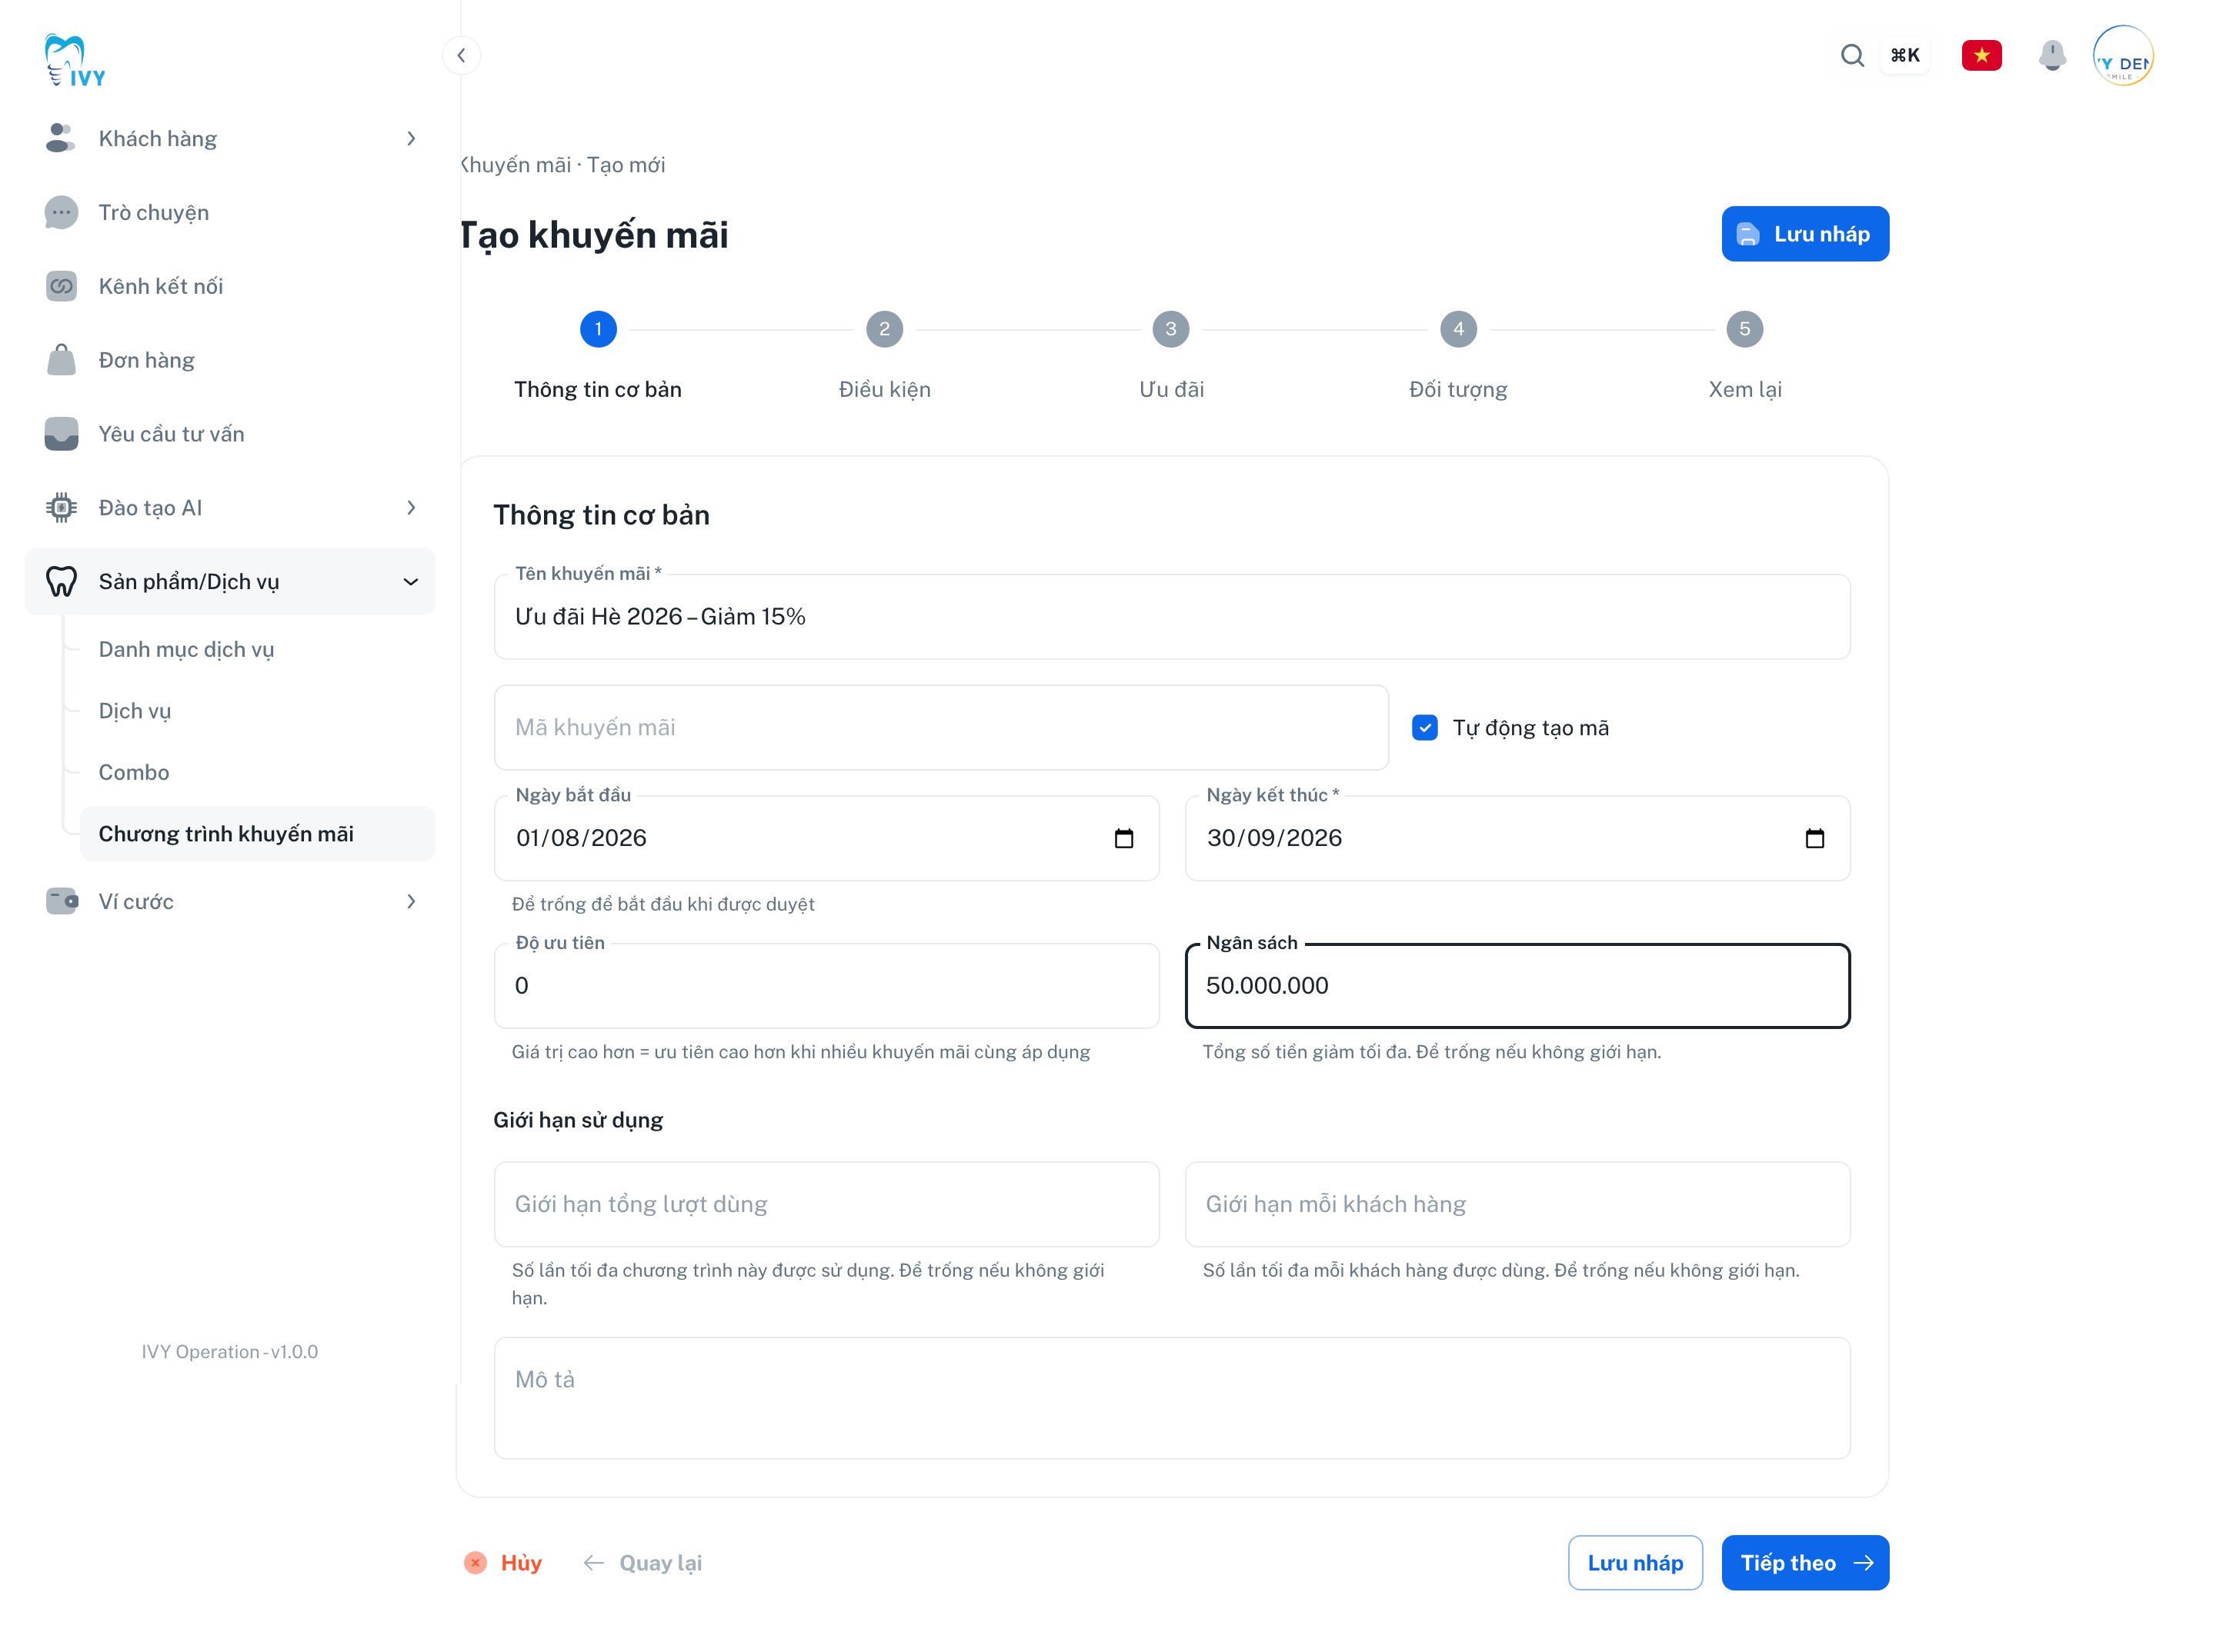This screenshot has width=2216, height=1652.
Task: Jump to the Ưu đãi step label
Action: point(1170,389)
